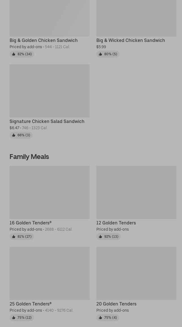The height and width of the screenshot is (327, 182).
Task: Open 20 Golden Tenders item image
Action: pos(136,273)
